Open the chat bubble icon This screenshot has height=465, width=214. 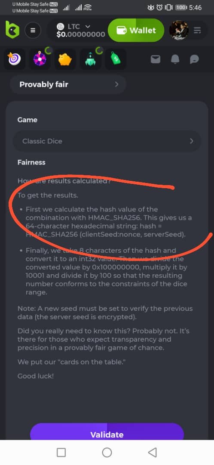(x=194, y=59)
